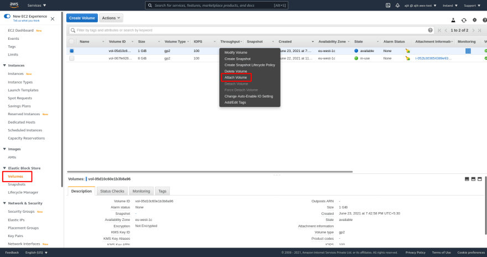Toggle the New EC2 Experience switch
This screenshot has height=257, width=487.
[x=7, y=16]
